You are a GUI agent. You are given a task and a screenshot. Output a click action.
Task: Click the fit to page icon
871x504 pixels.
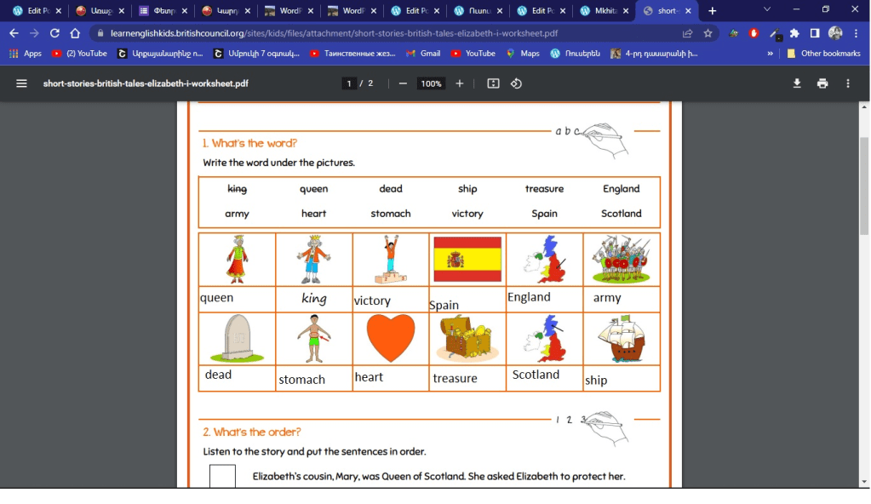[493, 83]
